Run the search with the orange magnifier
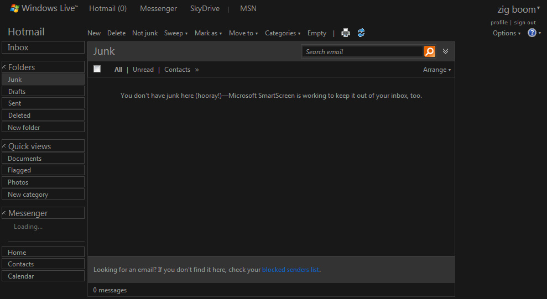The image size is (547, 299). tap(429, 51)
